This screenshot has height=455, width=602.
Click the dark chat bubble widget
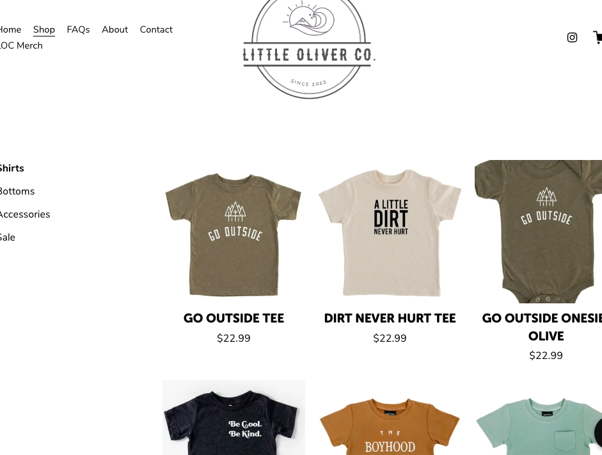[x=598, y=433]
